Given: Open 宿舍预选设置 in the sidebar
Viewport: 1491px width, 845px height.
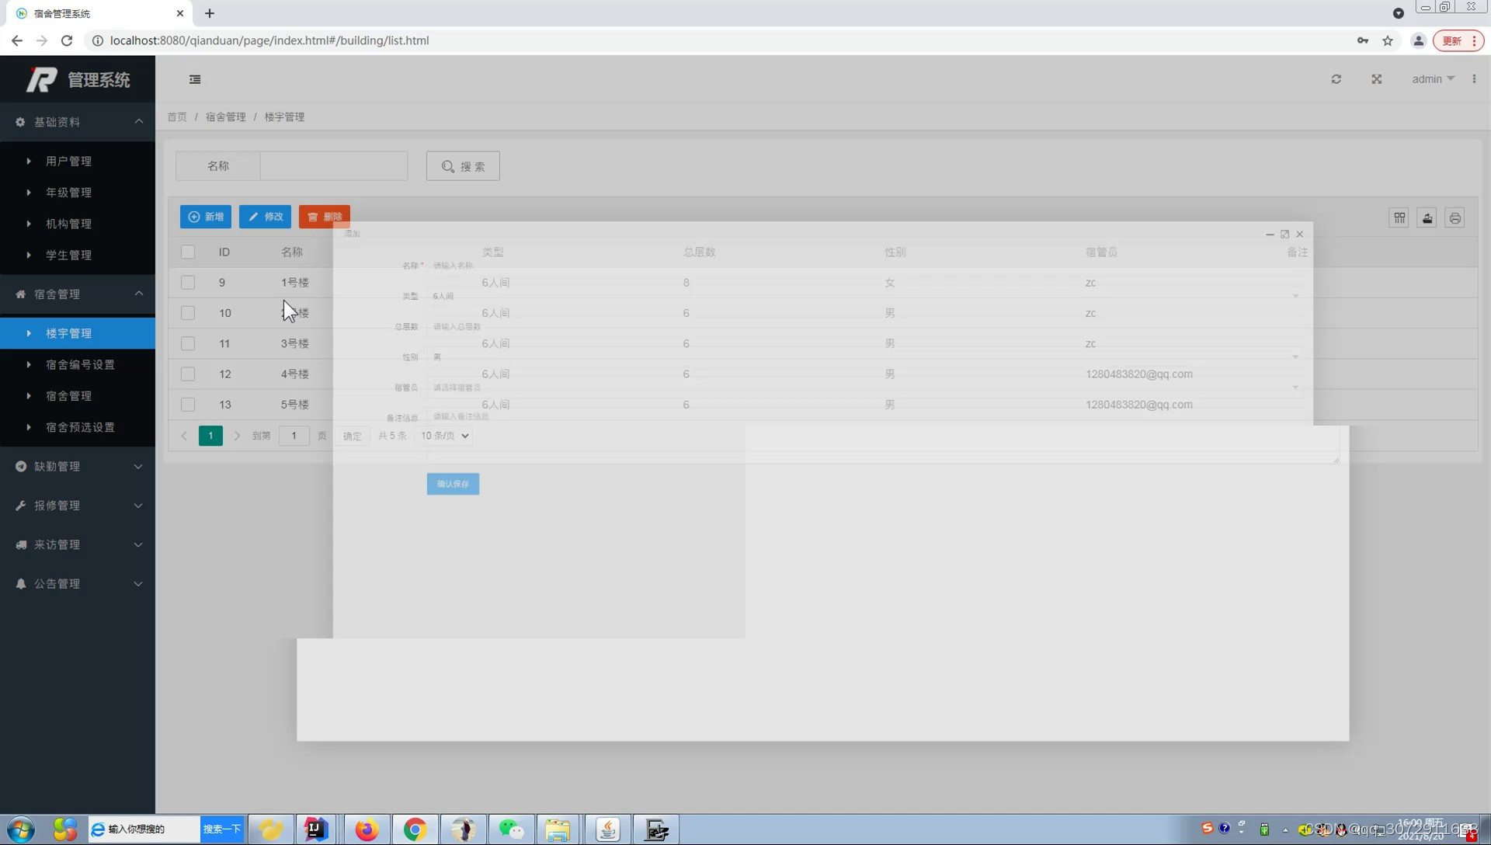Looking at the screenshot, I should tap(78, 427).
